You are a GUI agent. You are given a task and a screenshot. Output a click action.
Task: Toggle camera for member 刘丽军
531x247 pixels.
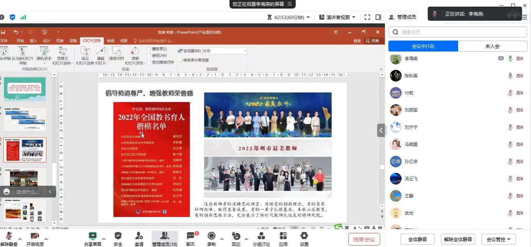pos(520,110)
